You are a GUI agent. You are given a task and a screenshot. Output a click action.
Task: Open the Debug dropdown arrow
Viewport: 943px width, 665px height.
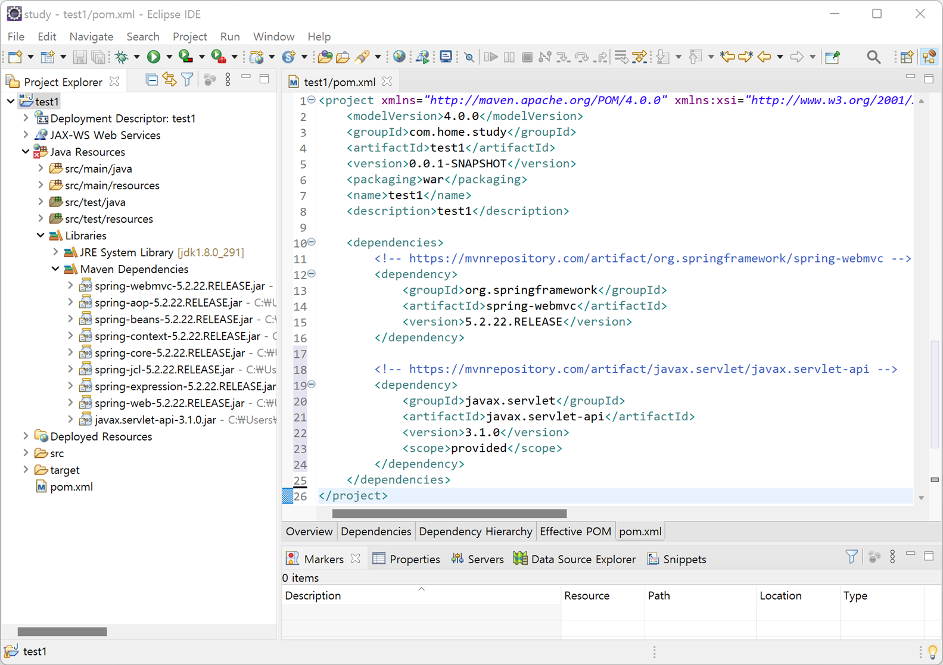coord(137,57)
